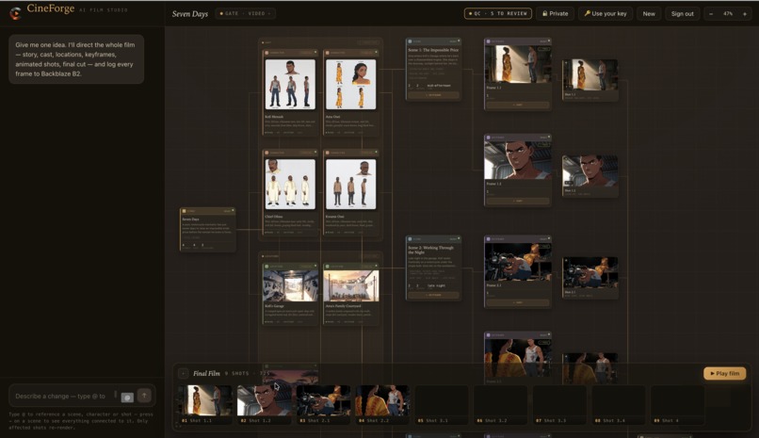Click scene type icon on Scene 1 card
759x438 pixels.
point(410,41)
